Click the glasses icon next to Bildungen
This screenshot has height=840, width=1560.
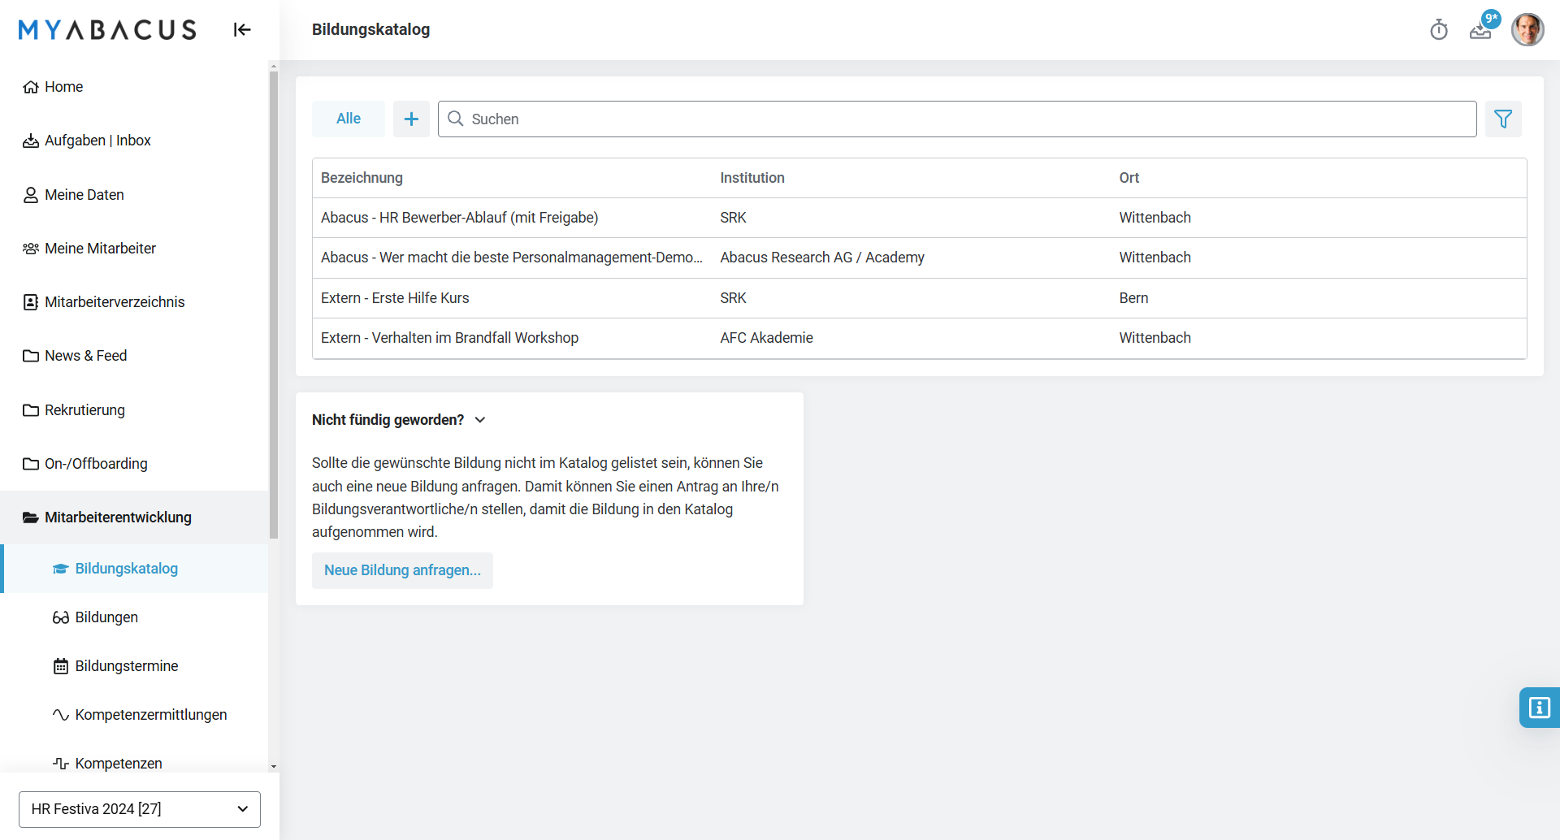[61, 617]
